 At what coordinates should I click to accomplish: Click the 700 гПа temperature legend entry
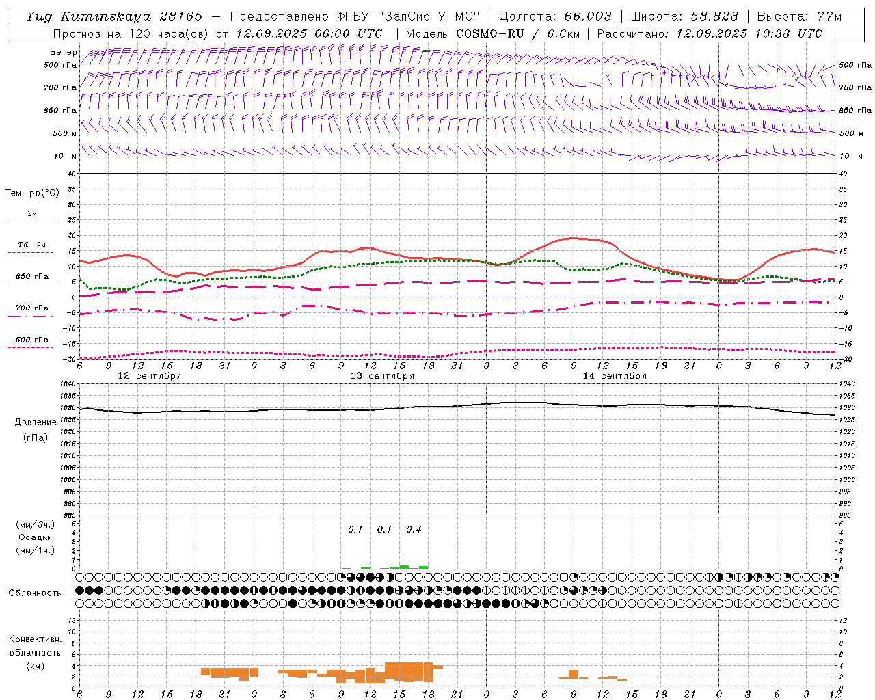point(32,308)
